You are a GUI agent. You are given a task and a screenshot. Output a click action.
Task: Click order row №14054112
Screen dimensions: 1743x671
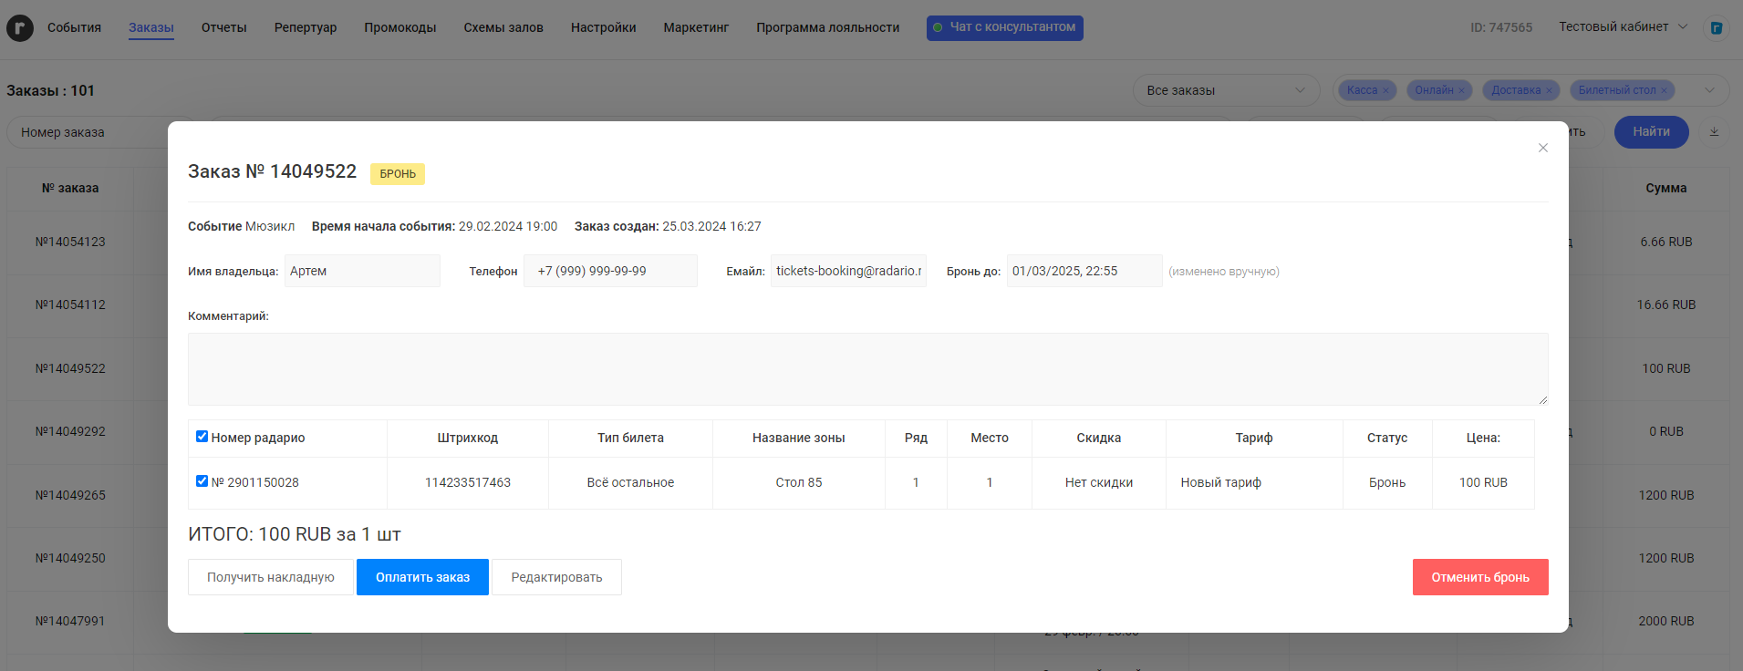pyautogui.click(x=70, y=305)
